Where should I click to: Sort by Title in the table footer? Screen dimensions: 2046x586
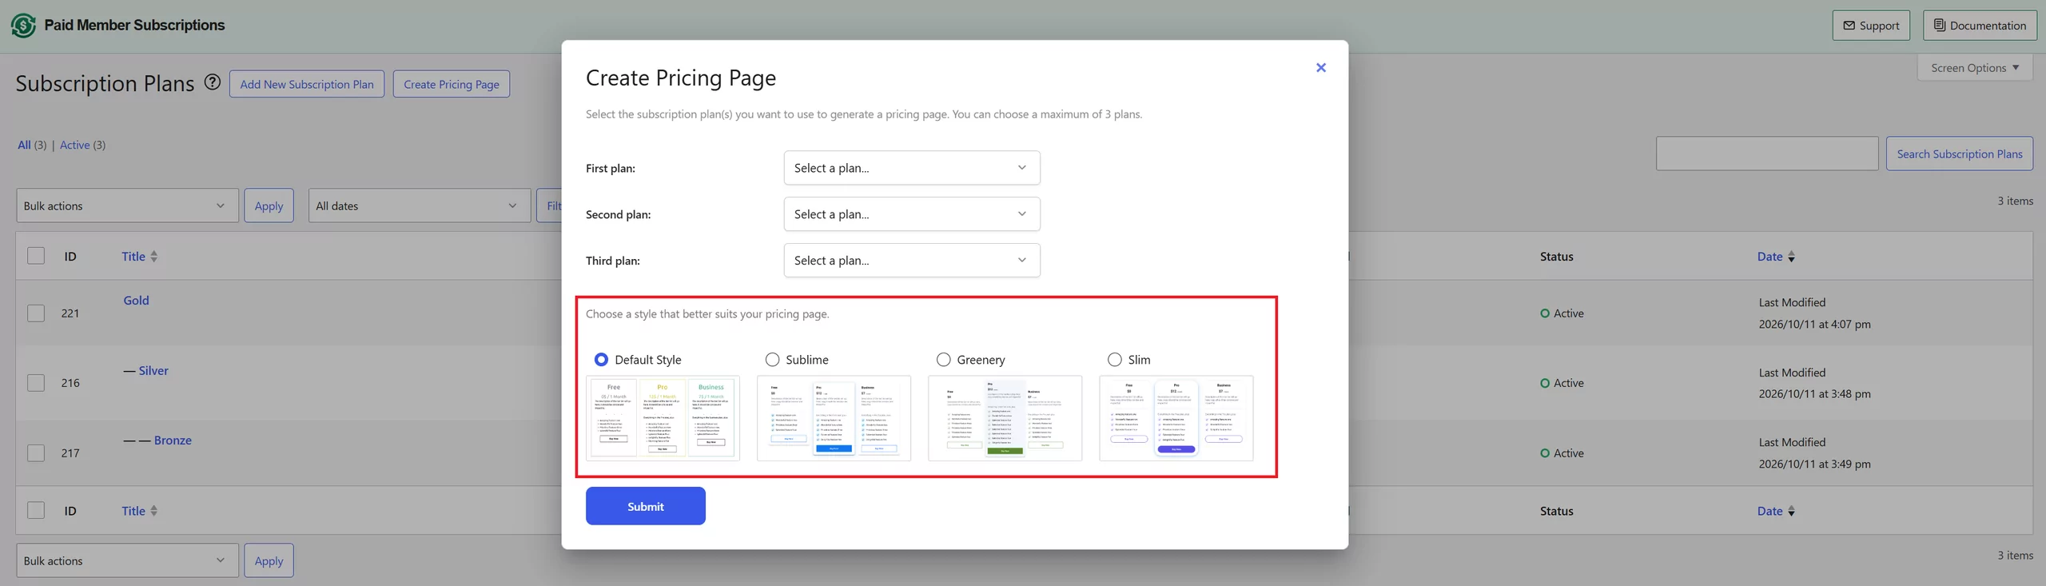pyautogui.click(x=140, y=511)
